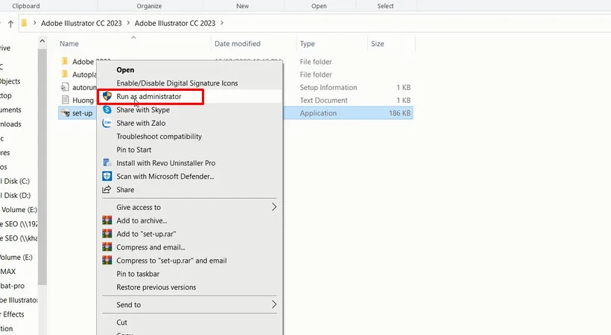Select Scan with Microsoft Defender

[x=165, y=176]
